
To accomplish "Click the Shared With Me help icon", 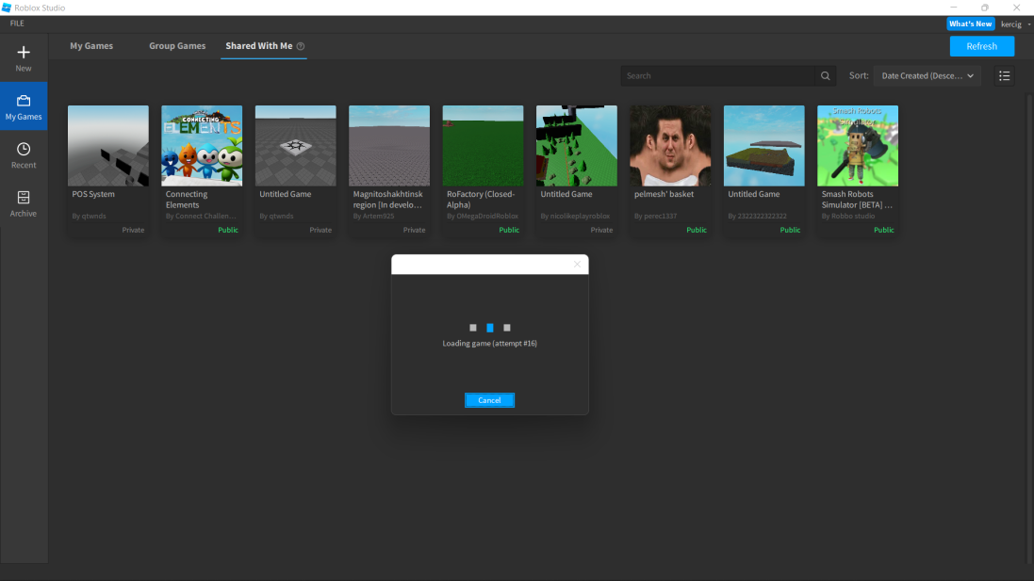I will [x=300, y=45].
